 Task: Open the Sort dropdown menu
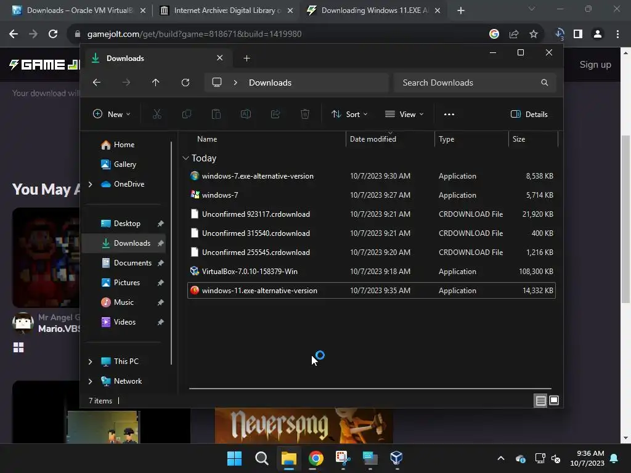[x=349, y=114]
